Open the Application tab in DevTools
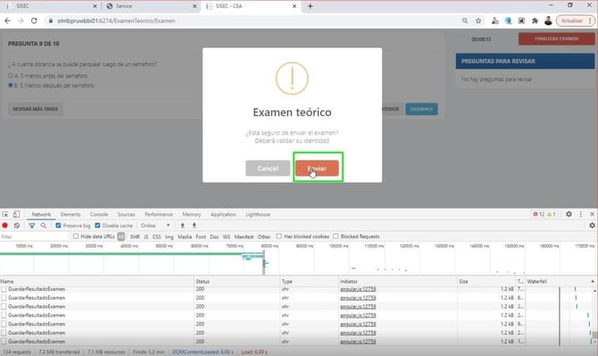Screen dimensions: 598x356 [x=223, y=215]
